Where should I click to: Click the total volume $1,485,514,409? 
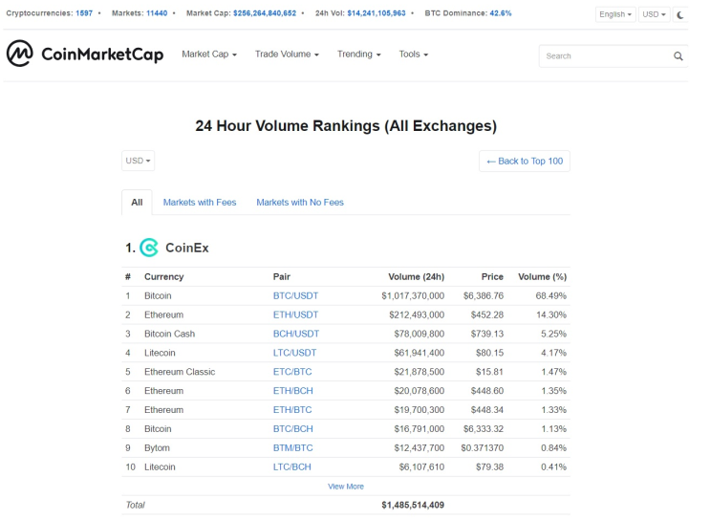413,505
